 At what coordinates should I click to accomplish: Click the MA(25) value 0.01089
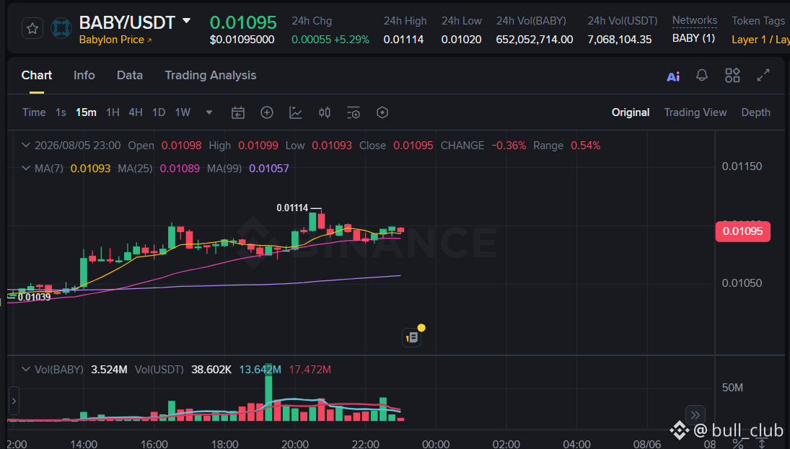[180, 168]
